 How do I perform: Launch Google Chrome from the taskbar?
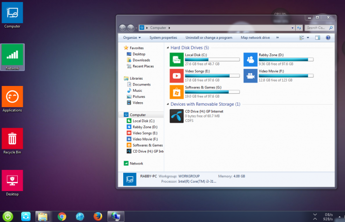(x=62, y=216)
